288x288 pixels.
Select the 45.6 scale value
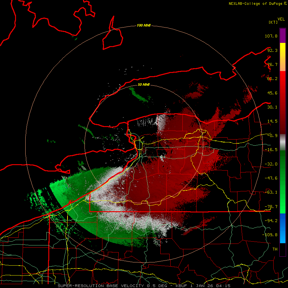272,93
